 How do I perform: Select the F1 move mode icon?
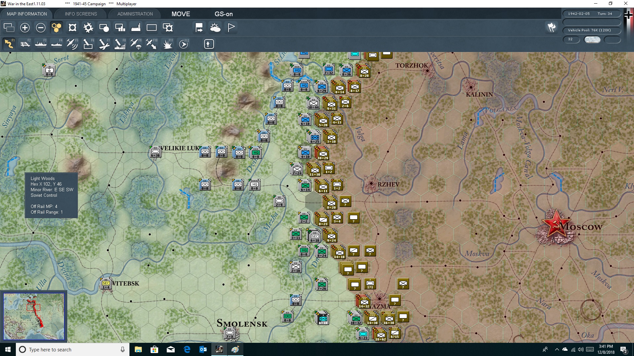9,44
